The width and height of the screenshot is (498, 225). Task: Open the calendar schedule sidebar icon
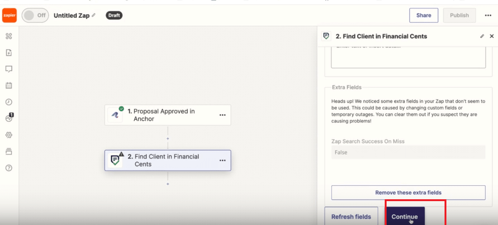[x=9, y=85]
